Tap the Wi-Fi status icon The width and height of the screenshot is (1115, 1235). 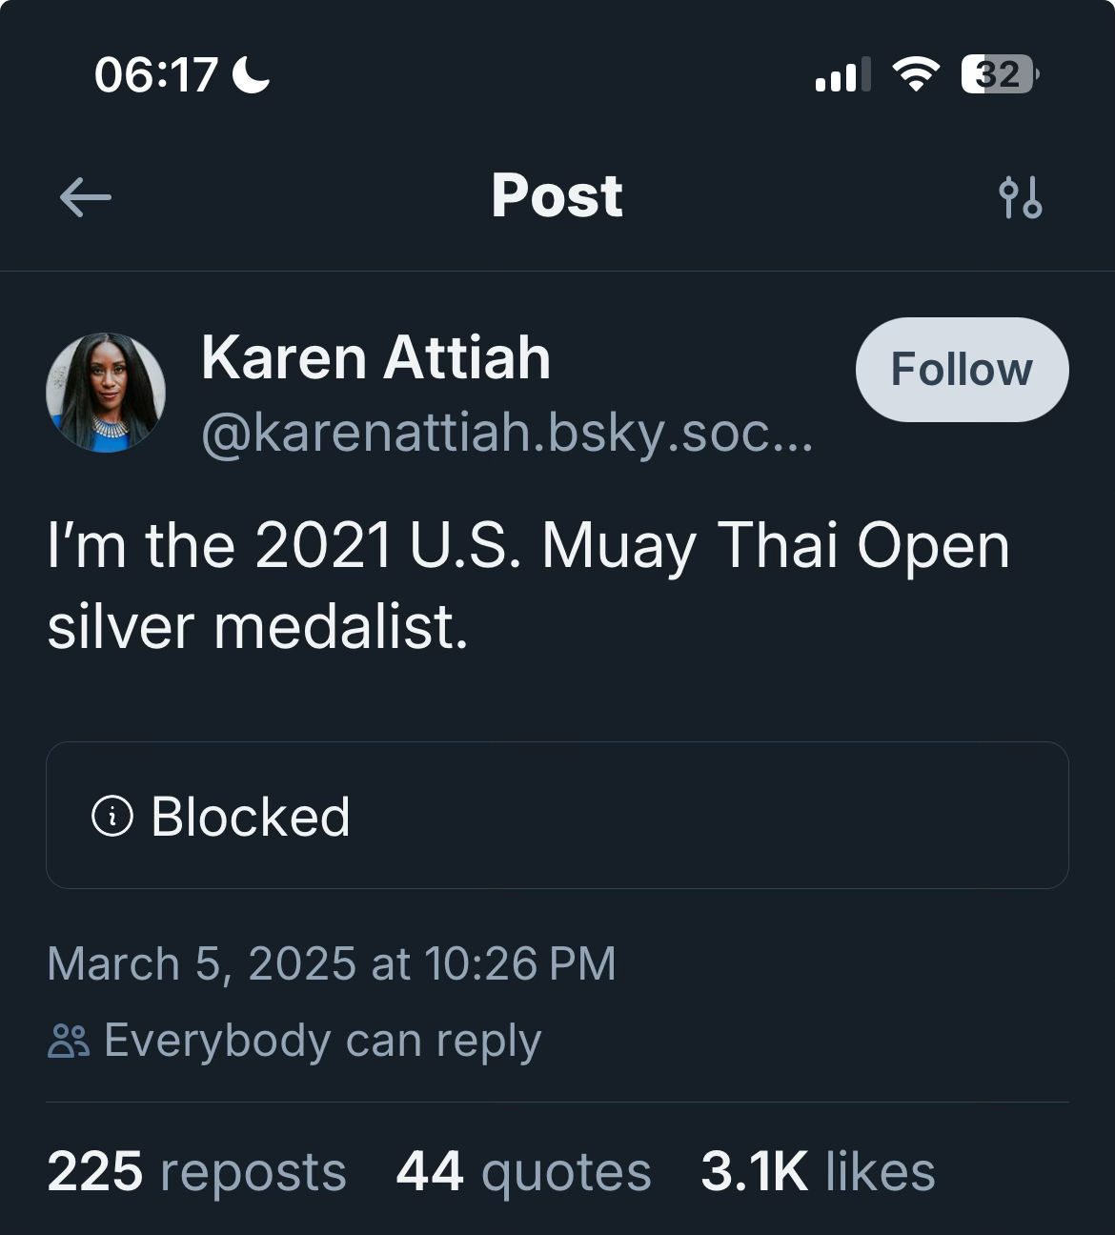[915, 74]
